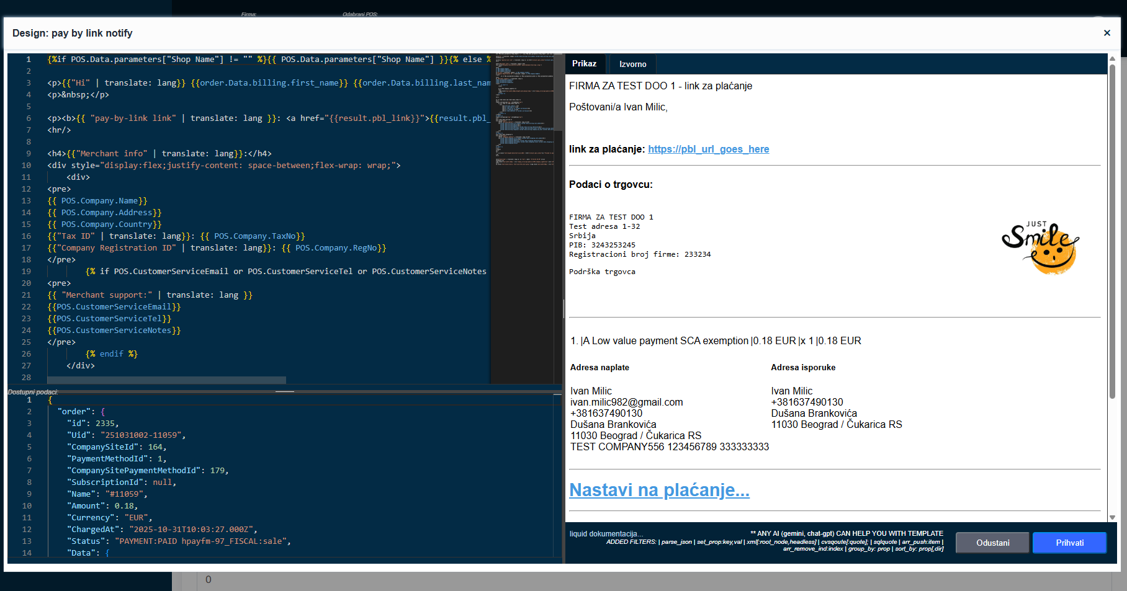Click the parse_json filter label
The width and height of the screenshot is (1127, 591).
678,541
